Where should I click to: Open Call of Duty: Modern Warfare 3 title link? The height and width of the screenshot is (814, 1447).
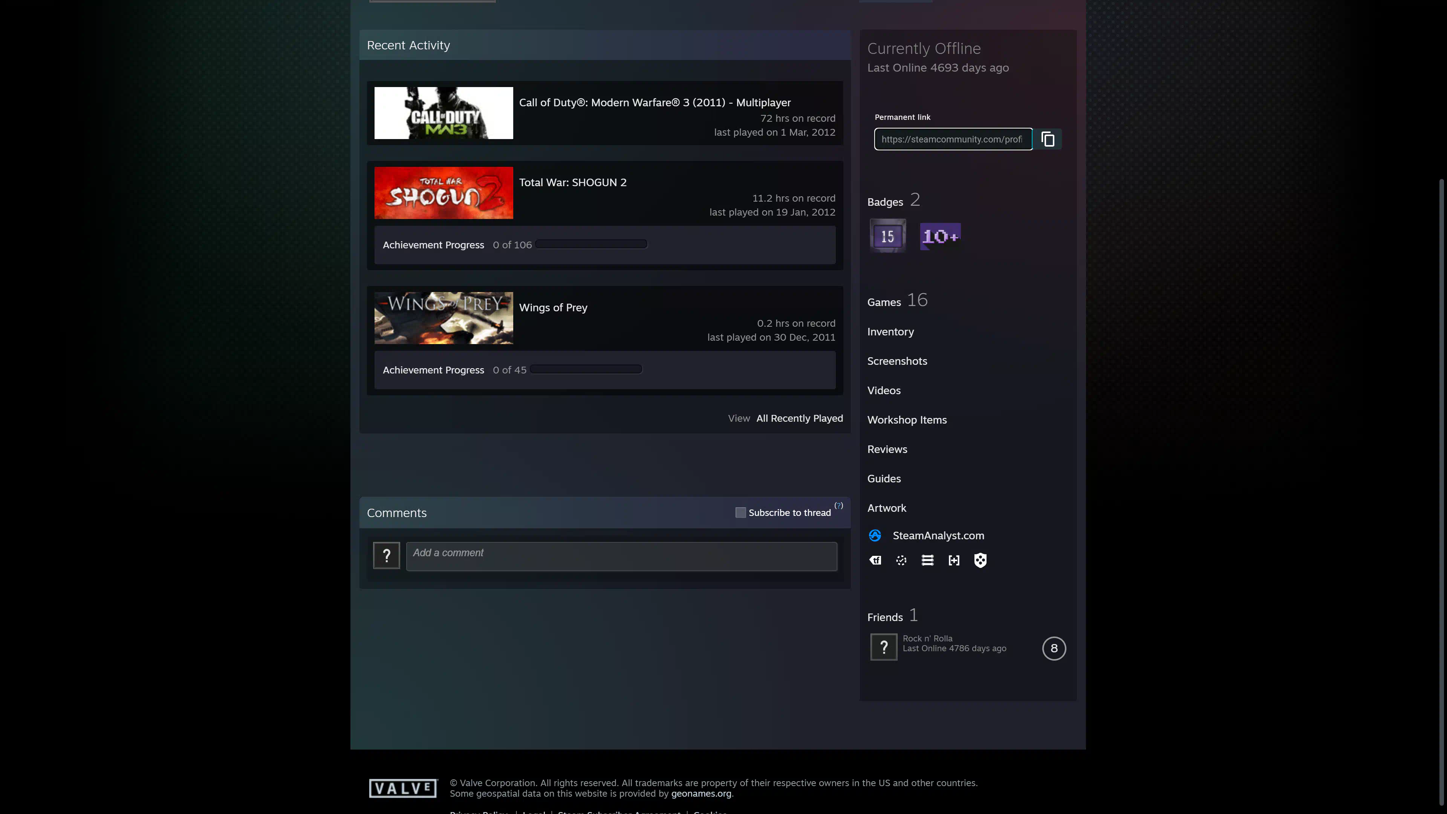(x=655, y=102)
